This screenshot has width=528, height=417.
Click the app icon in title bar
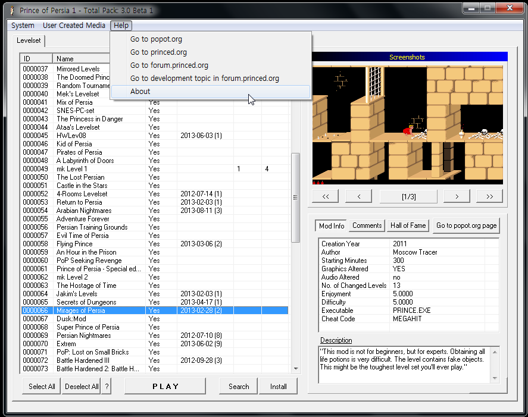point(12,11)
